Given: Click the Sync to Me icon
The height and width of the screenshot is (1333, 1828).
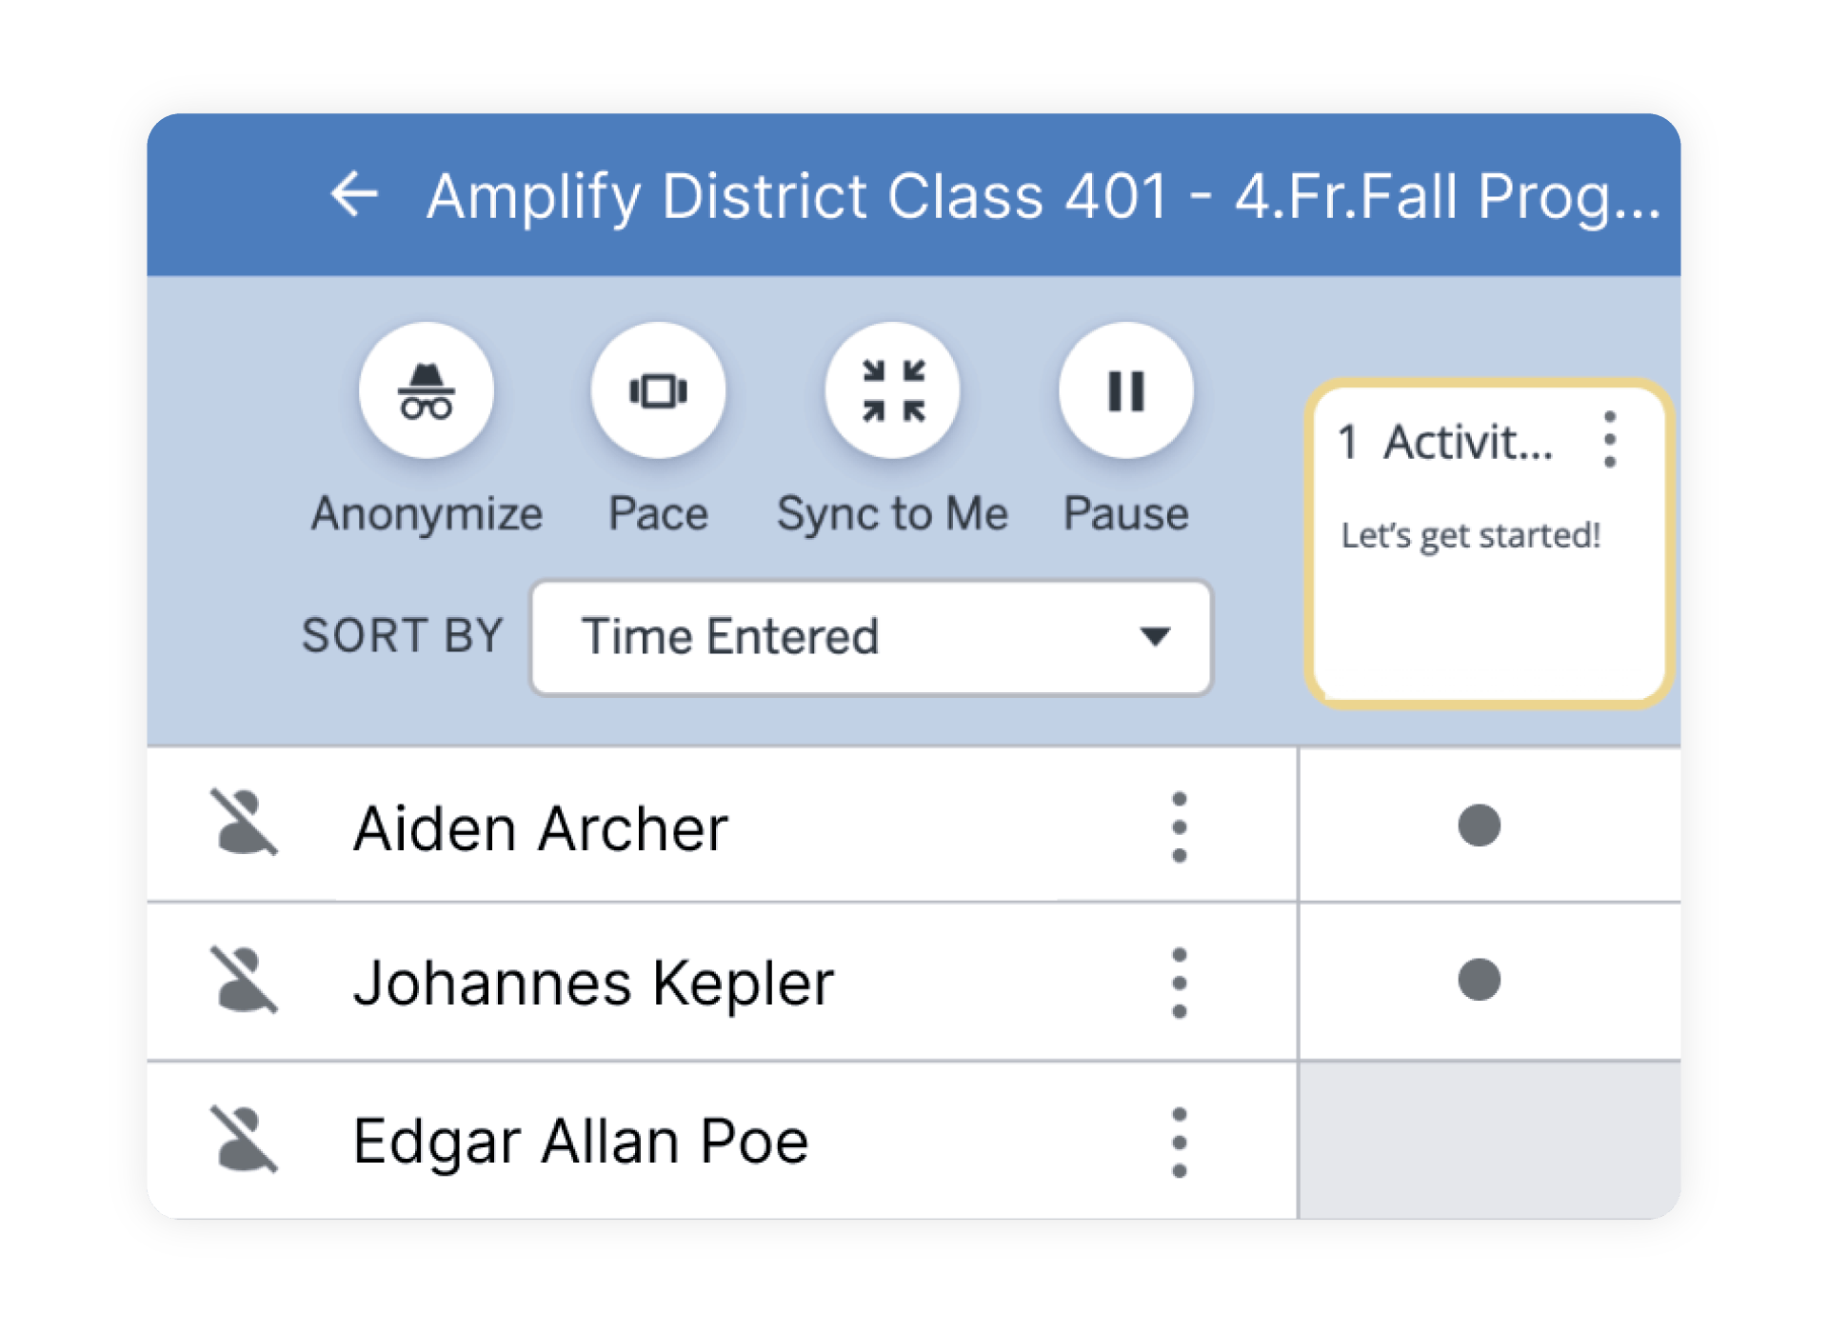Looking at the screenshot, I should (892, 390).
